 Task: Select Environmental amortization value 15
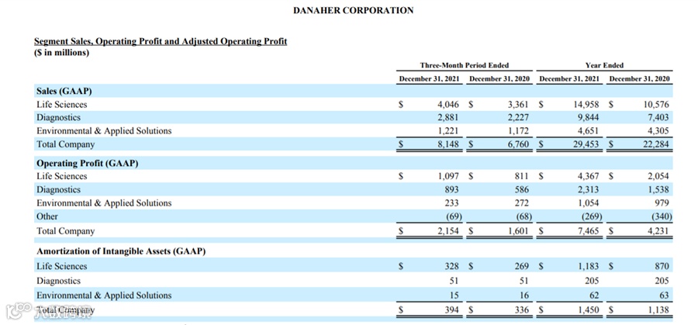[x=454, y=296]
